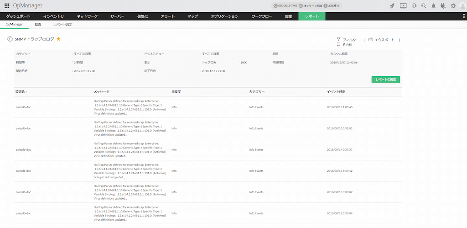Click the レポートの編集 button
Image resolution: width=467 pixels, height=228 pixels.
[385, 80]
